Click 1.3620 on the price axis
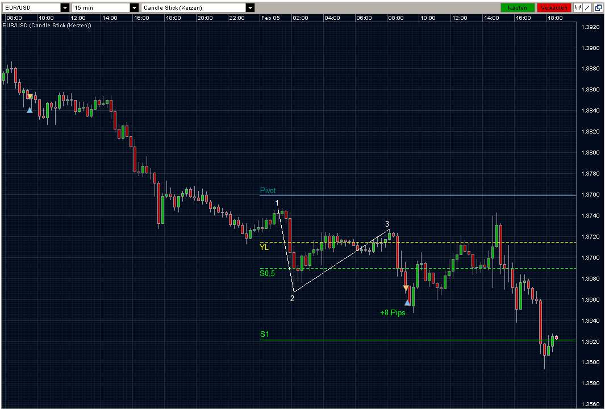 pyautogui.click(x=590, y=342)
